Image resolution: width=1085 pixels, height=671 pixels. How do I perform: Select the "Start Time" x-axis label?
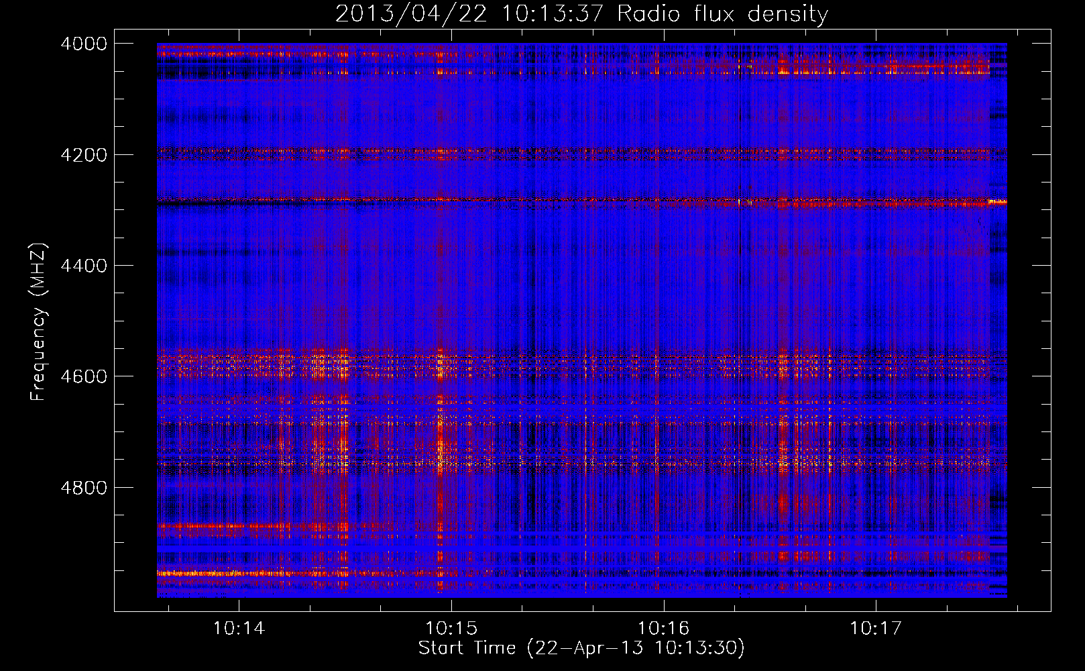[x=467, y=648]
